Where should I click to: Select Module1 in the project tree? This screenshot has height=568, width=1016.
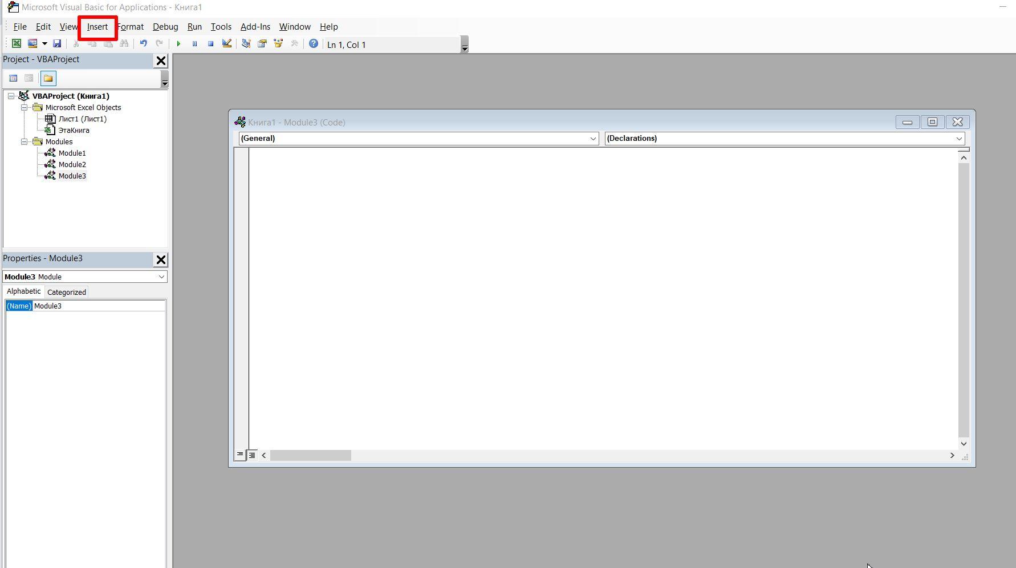[72, 153]
